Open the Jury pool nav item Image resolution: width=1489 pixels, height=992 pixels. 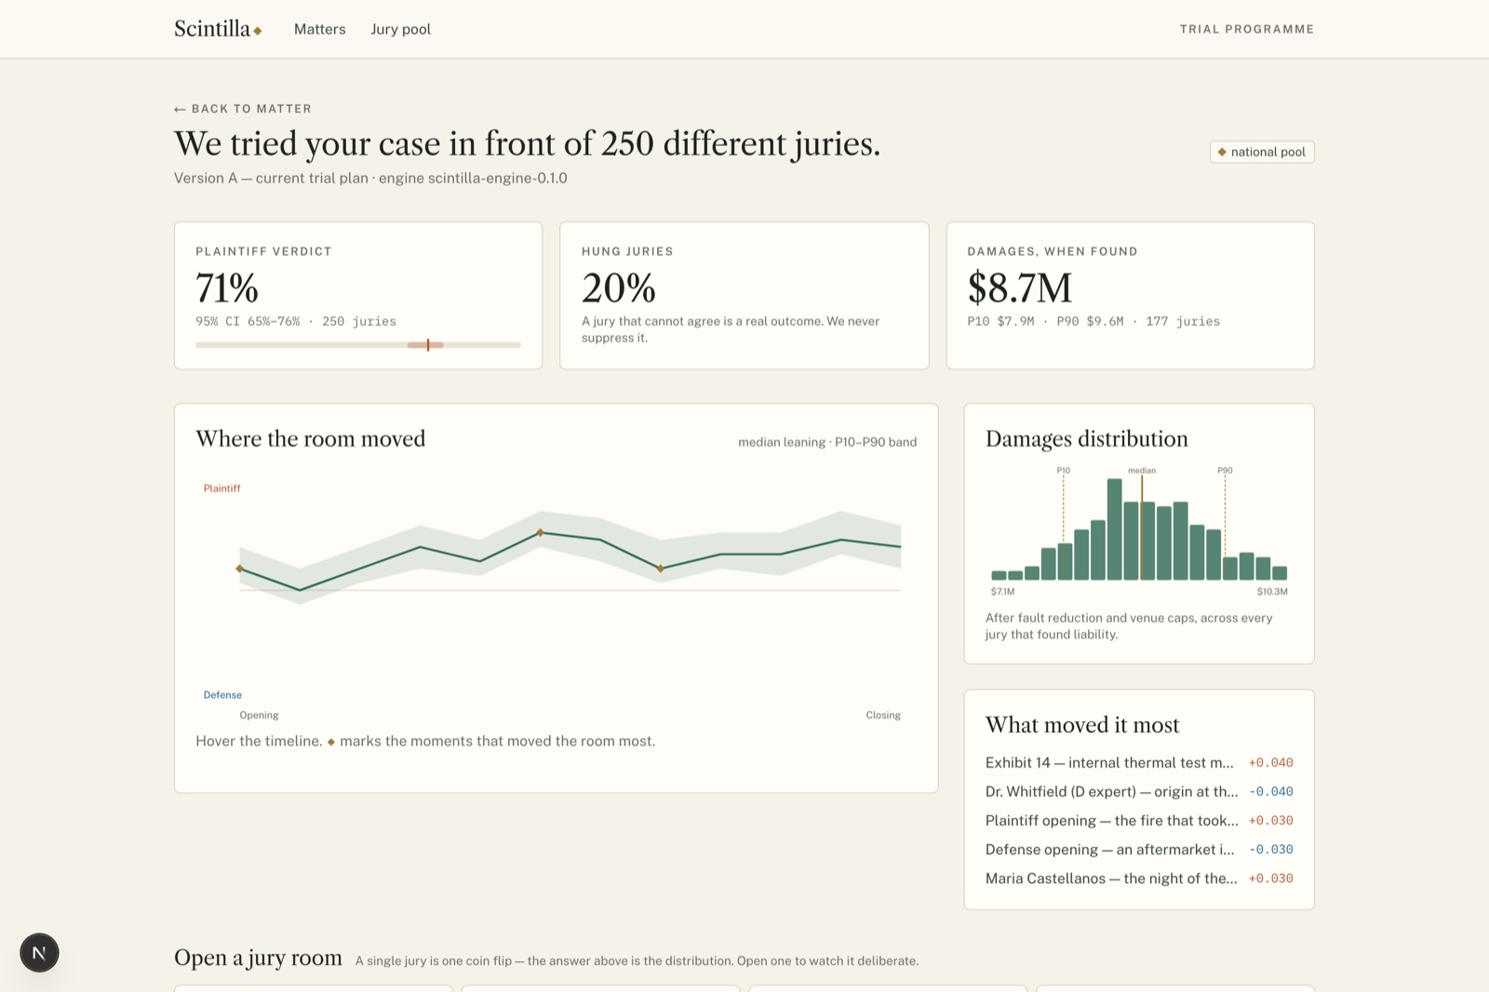point(401,29)
